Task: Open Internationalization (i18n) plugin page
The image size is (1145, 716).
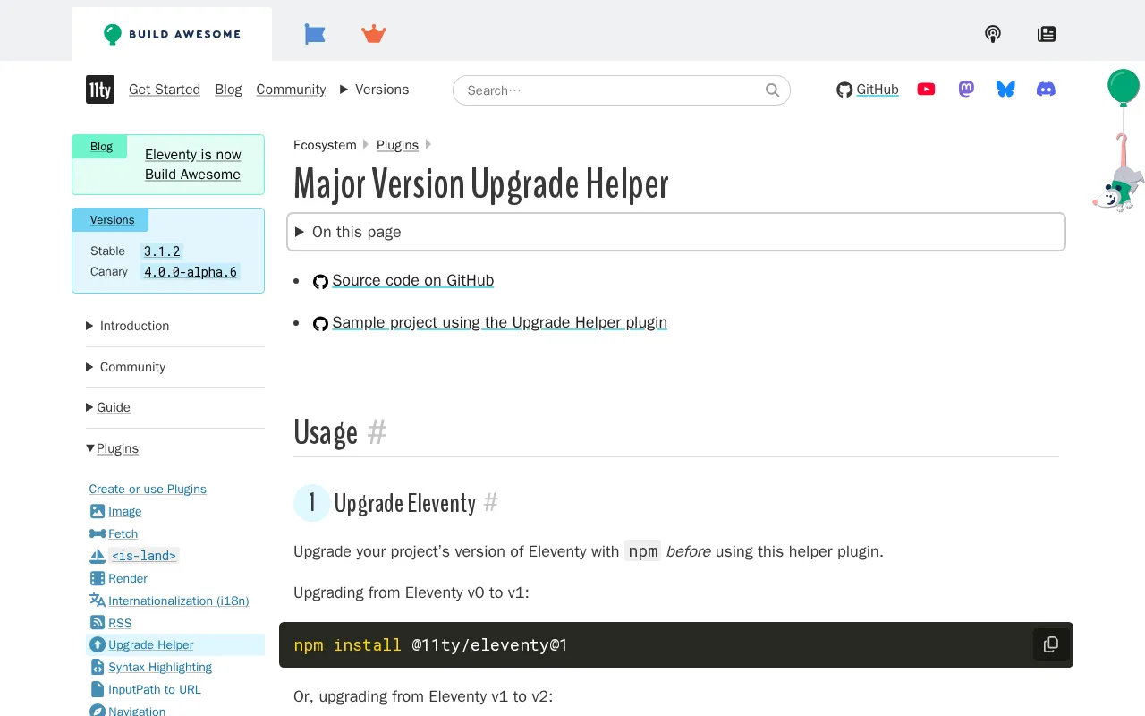Action: click(x=179, y=601)
